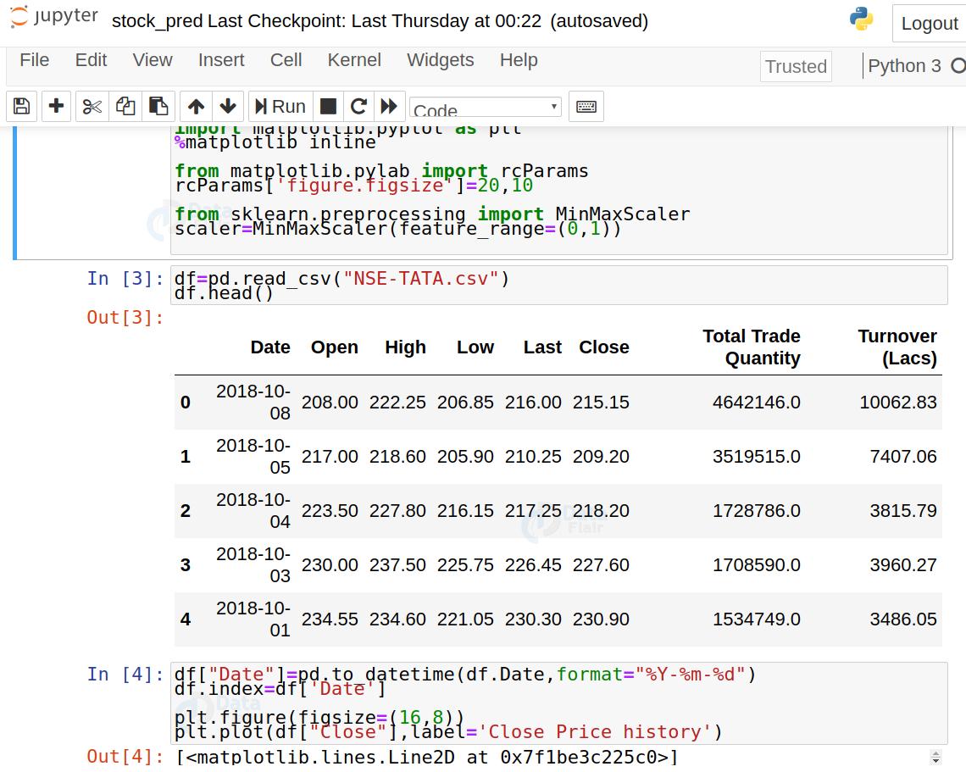Restart kernel and run all cells icon

coord(389,107)
